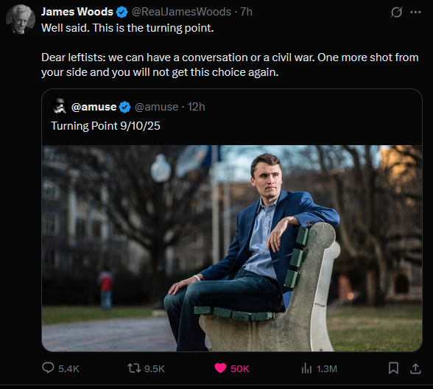
Task: Click the @amuse verified badge
Action: (x=125, y=108)
